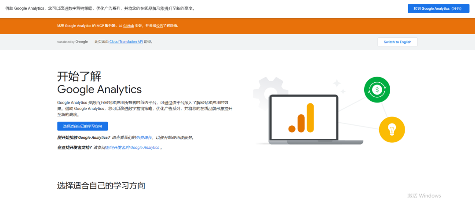Open the 公告 link in orange banner
Image resolution: width=475 pixels, height=198 pixels.
(x=159, y=26)
